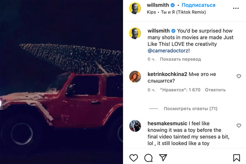Like the post with heart icon
This screenshot has height=164, width=246.
[x=134, y=157]
